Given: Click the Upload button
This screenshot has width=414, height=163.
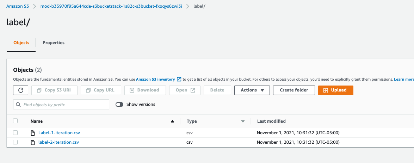Looking at the screenshot, I should [x=335, y=90].
